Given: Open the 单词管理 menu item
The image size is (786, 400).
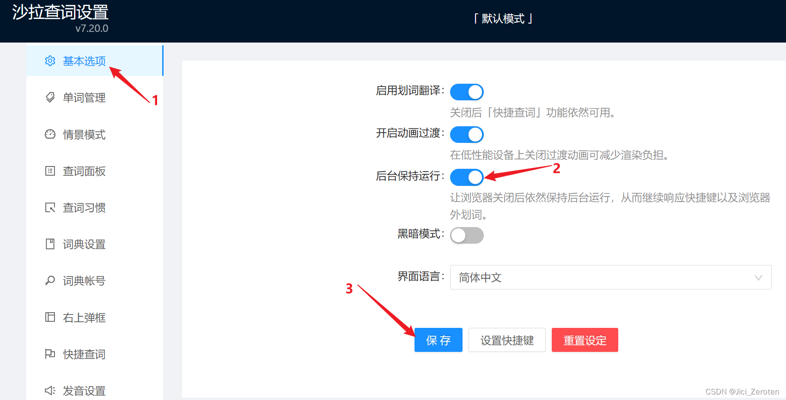Looking at the screenshot, I should coord(95,98).
